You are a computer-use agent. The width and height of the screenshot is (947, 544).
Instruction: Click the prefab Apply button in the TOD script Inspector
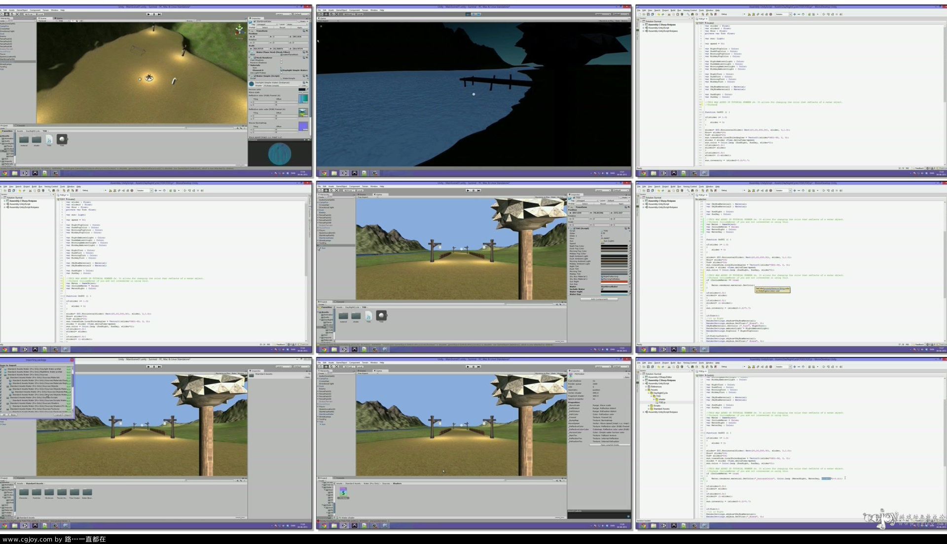click(x=621, y=204)
